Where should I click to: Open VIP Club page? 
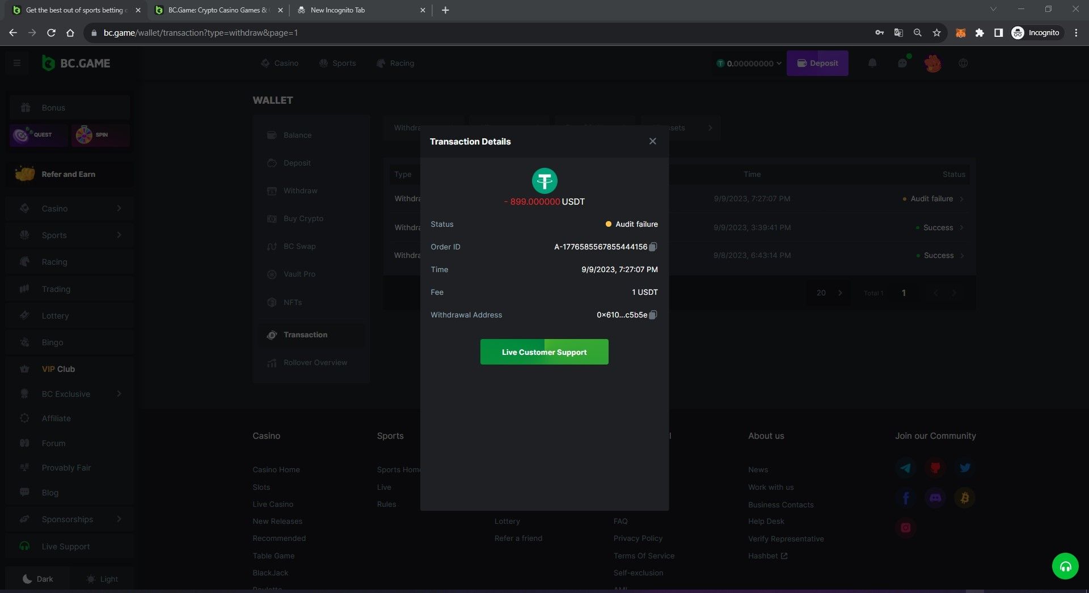(70, 368)
